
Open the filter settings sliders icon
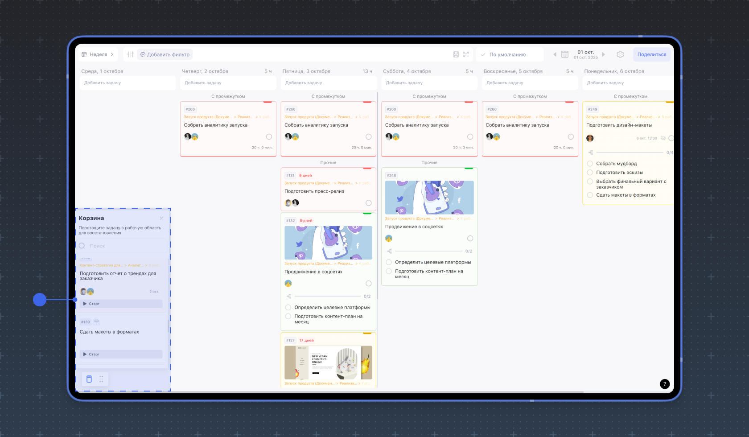click(130, 54)
